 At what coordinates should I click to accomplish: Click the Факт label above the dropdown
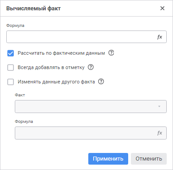pos(20,95)
